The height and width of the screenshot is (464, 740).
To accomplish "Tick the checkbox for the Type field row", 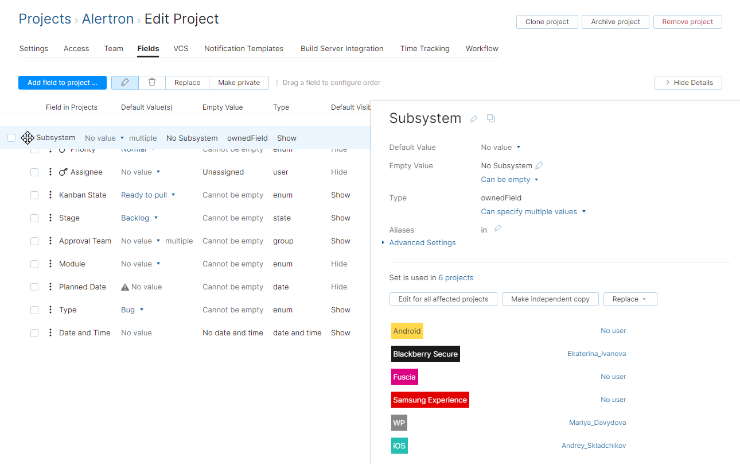I will (34, 310).
